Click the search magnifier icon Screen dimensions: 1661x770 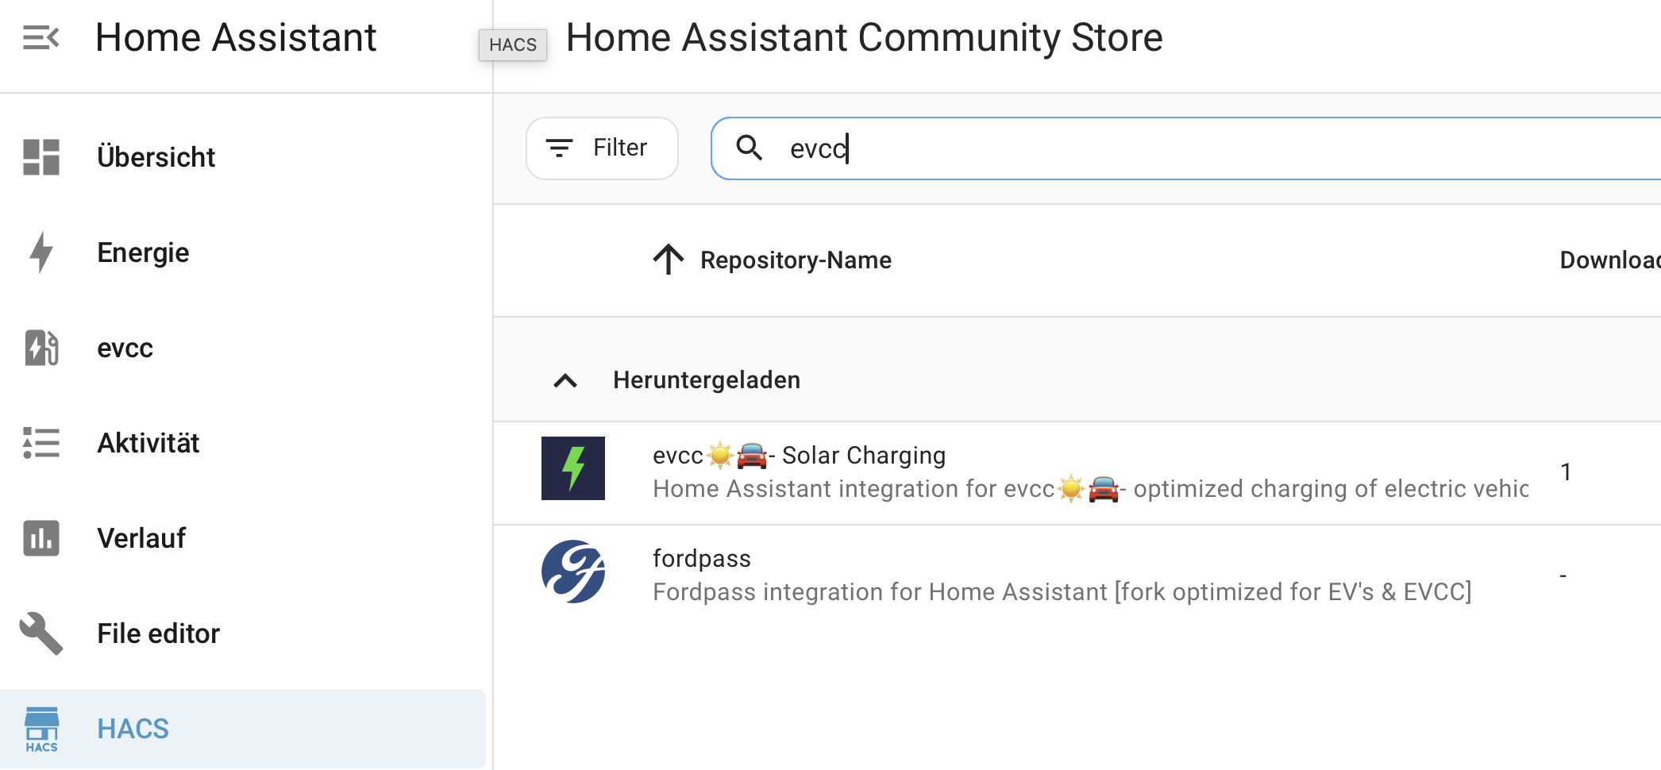click(x=749, y=148)
